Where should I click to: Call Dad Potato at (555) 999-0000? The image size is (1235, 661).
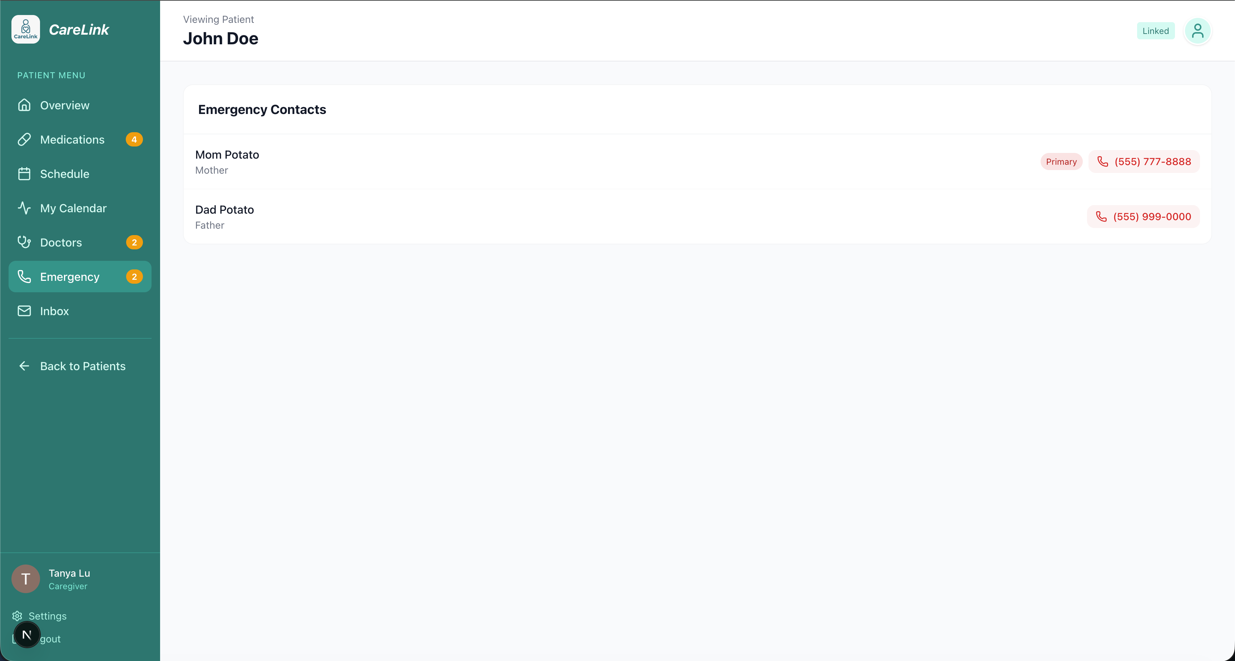(1143, 217)
